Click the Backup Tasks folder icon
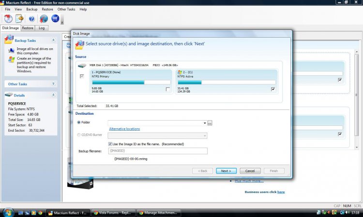 coord(9,40)
